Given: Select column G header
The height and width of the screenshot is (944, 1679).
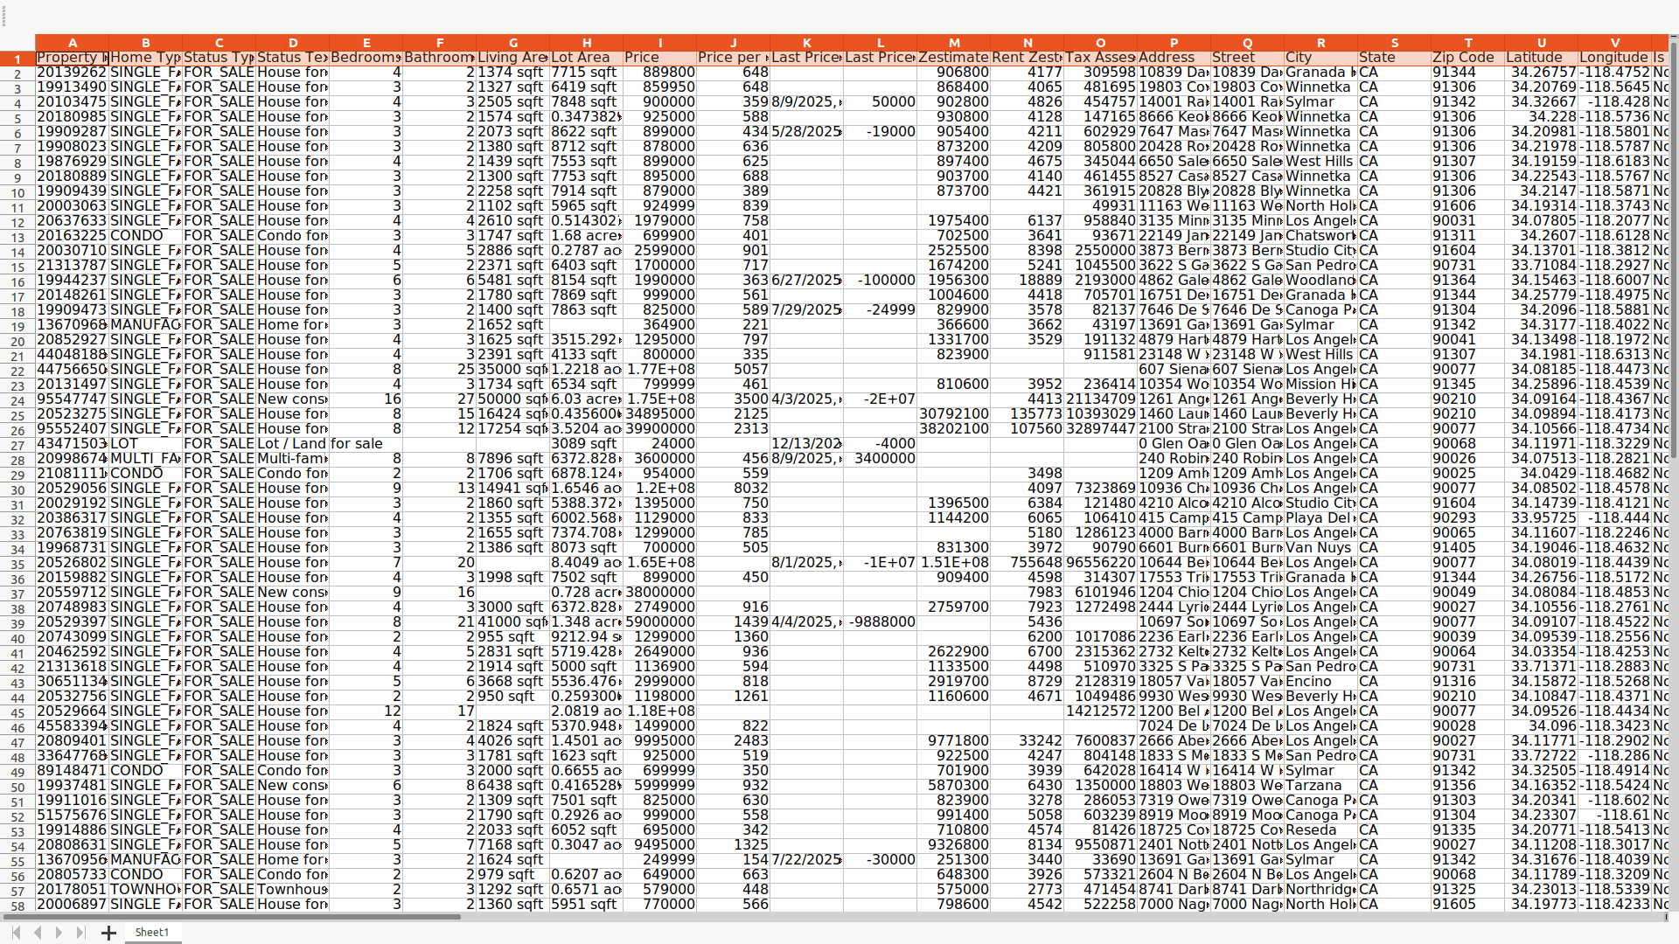Looking at the screenshot, I should pos(513,43).
